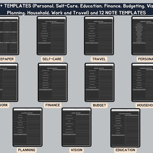Click the "SELF-CARE" caption label
The width and height of the screenshot is (153, 153).
pyautogui.click(x=52, y=59)
